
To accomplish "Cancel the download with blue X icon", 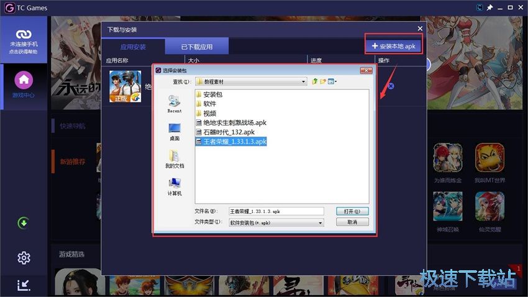I will pyautogui.click(x=391, y=86).
